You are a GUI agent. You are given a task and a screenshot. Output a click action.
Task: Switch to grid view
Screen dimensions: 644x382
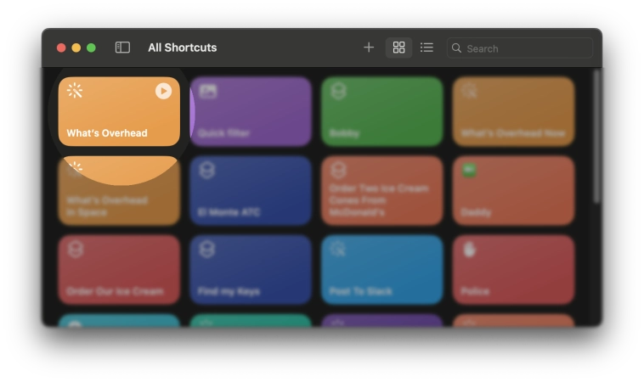[398, 48]
